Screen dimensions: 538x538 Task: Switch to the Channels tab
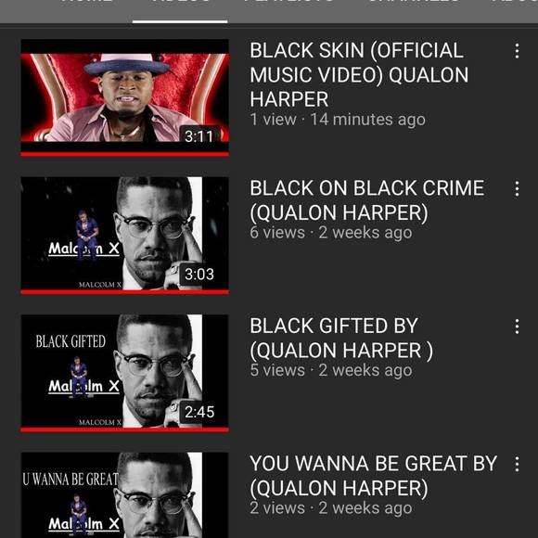pyautogui.click(x=414, y=3)
